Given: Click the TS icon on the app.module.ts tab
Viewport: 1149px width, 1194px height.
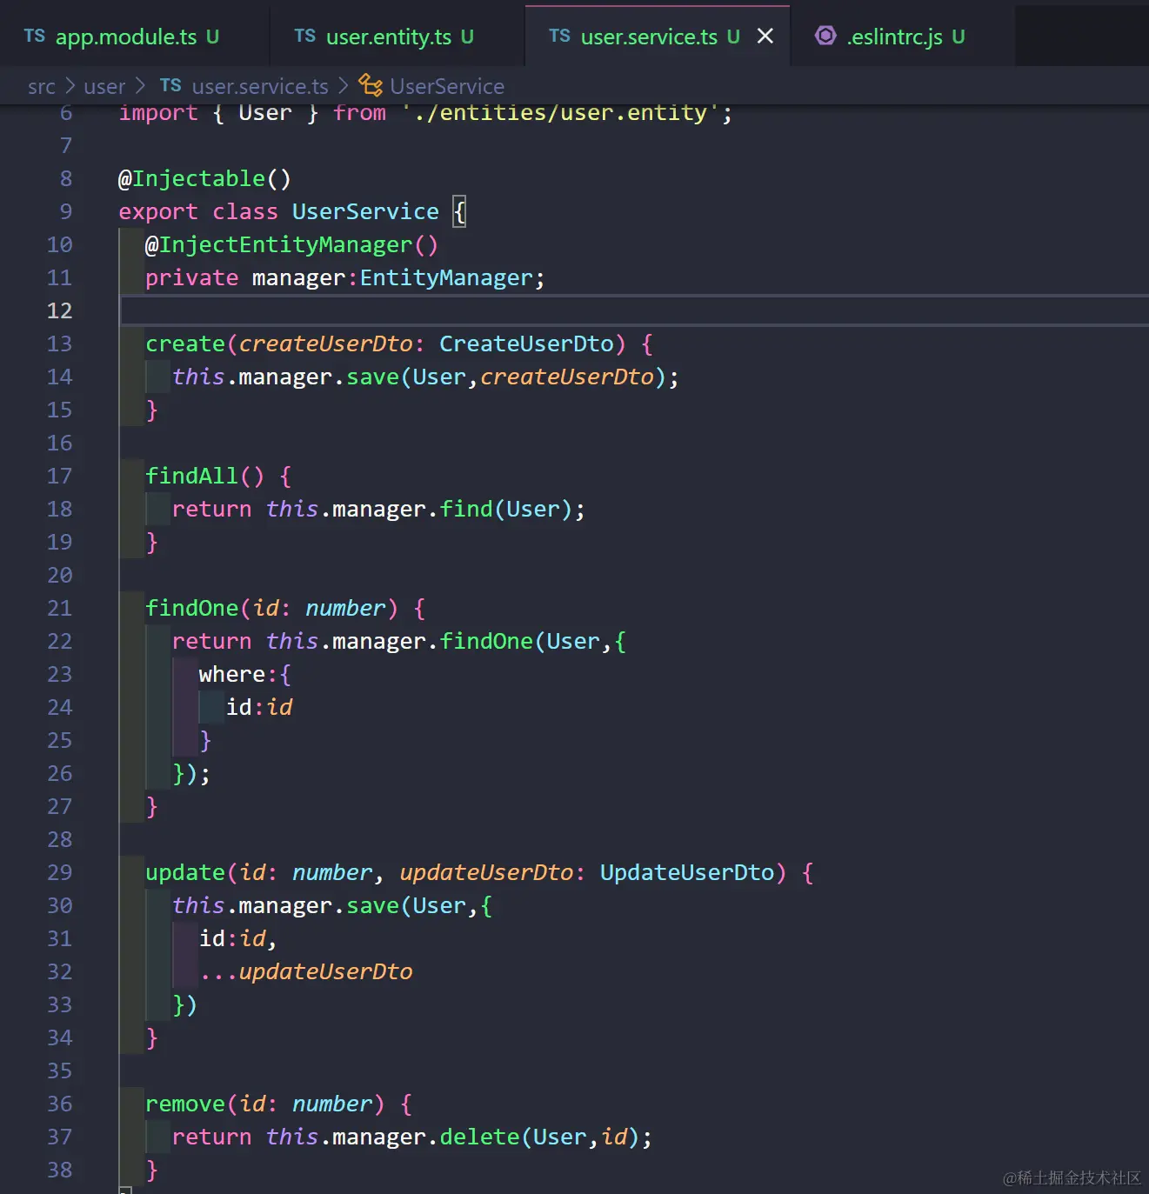Looking at the screenshot, I should (x=35, y=36).
